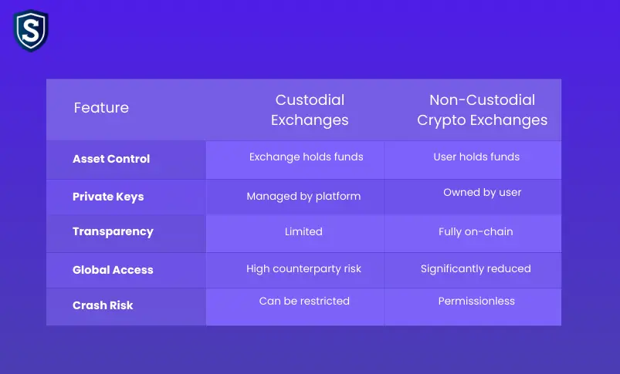Click the Asset Control row label
Screen dimensions: 620x374
point(111,159)
